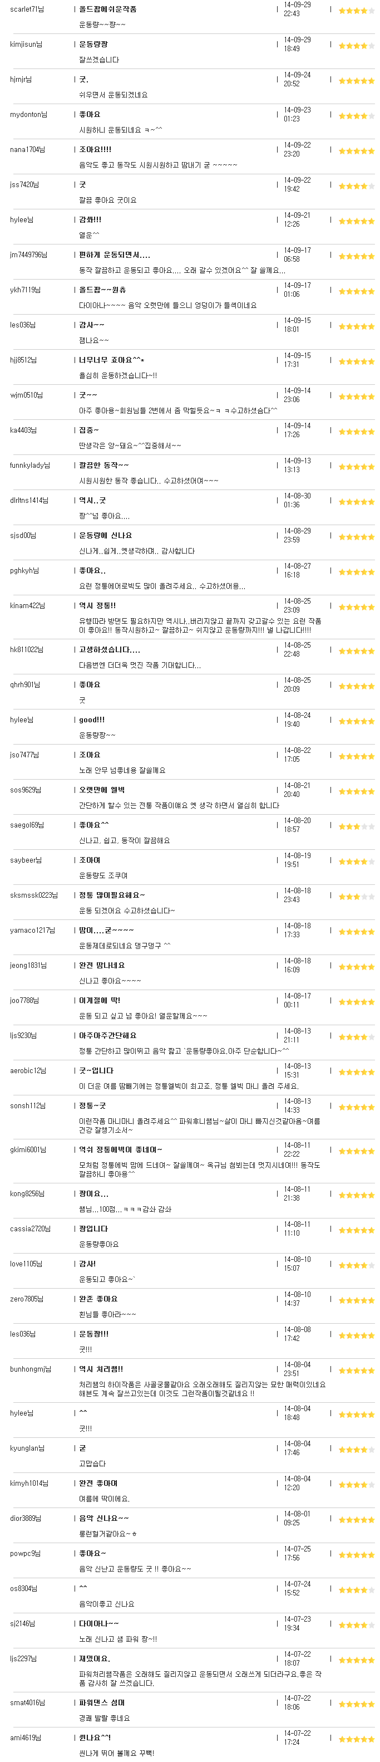Click the stars for kinam422's review
380x1762 pixels.
click(356, 606)
